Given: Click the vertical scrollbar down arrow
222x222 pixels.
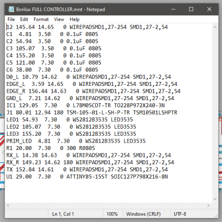Looking at the screenshot, I should (215, 199).
